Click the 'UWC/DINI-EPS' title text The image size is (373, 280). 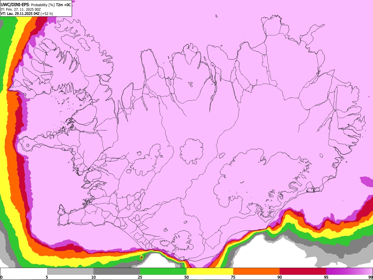pos(15,5)
